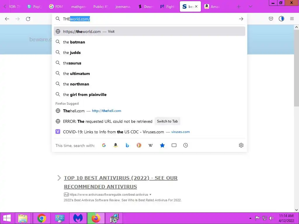The height and width of the screenshot is (224, 299).
Task: Click the page vertical scrollbar thumb
Action: 296,68
